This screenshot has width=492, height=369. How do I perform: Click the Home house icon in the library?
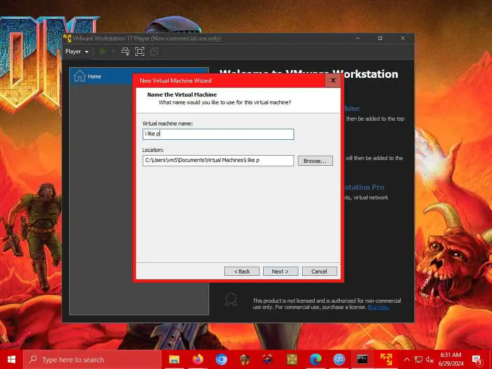point(80,76)
